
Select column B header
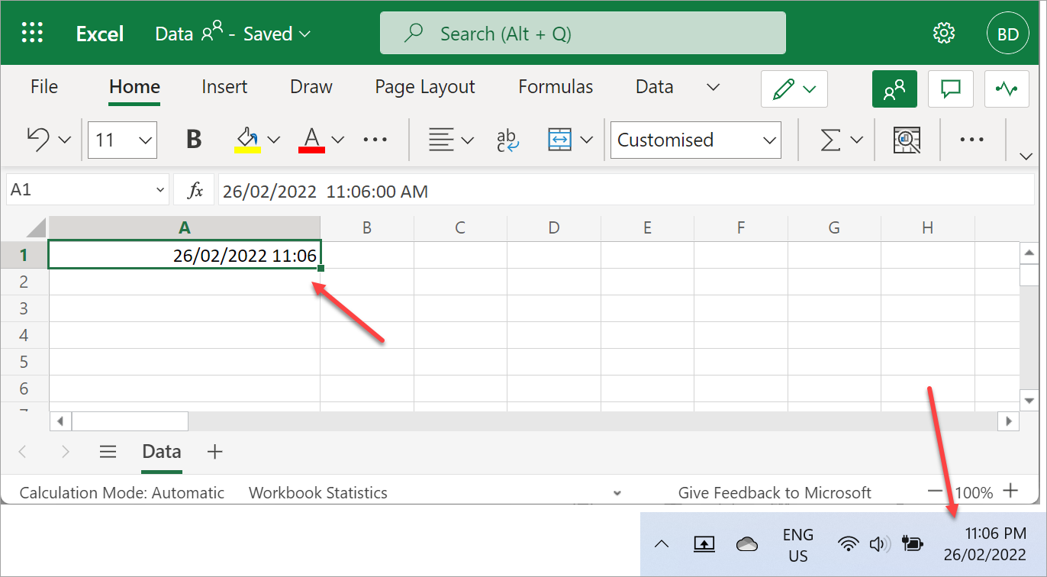coord(366,227)
